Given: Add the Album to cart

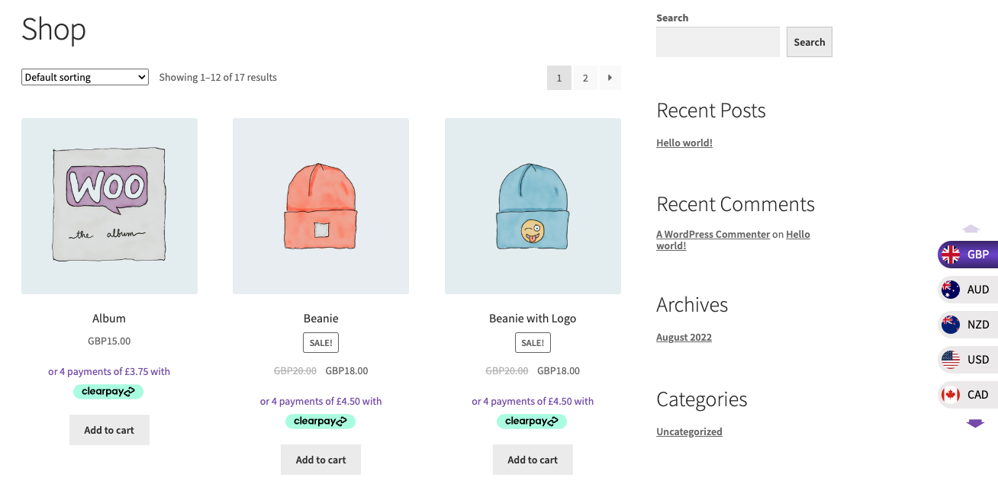Looking at the screenshot, I should click(x=109, y=430).
